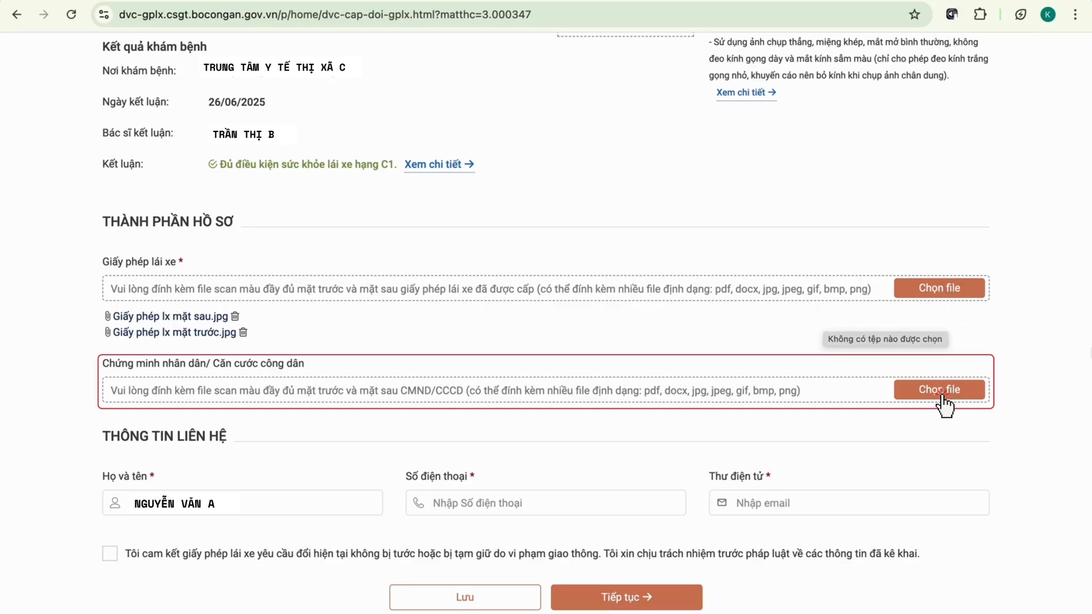This screenshot has height=614, width=1092.
Task: Open Xem chi tiết link next to Kết luận
Action: [x=439, y=164]
